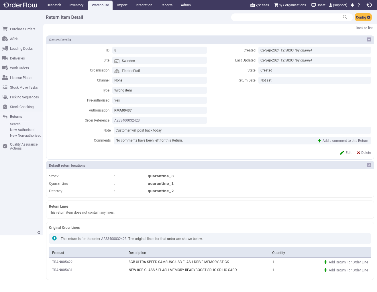Collapse the left sidebar menu

click(x=39, y=233)
